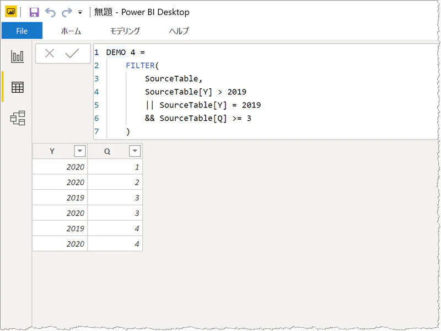Viewport: 441px width, 331px height.
Task: Select the 2020 cell in the last table row
Action: point(60,244)
